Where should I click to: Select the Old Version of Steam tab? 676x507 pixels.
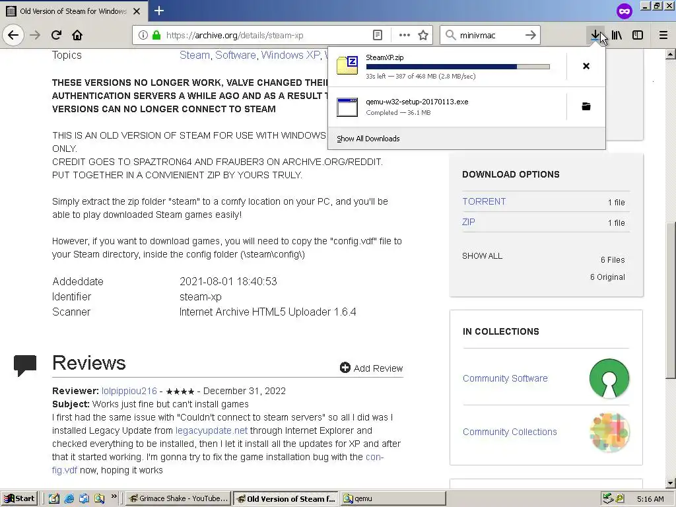74,11
